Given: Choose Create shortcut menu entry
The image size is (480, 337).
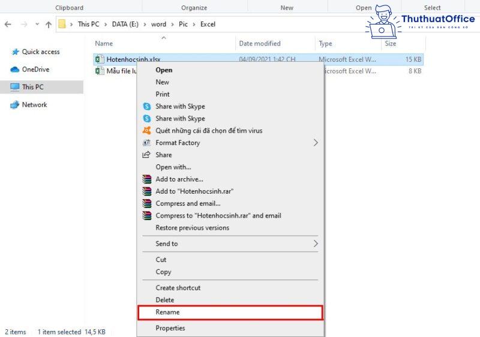Looking at the screenshot, I should [x=178, y=288].
